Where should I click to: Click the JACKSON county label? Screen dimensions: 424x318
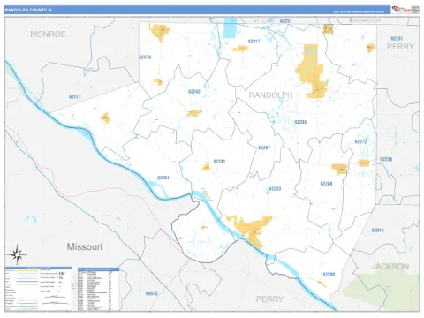click(390, 267)
